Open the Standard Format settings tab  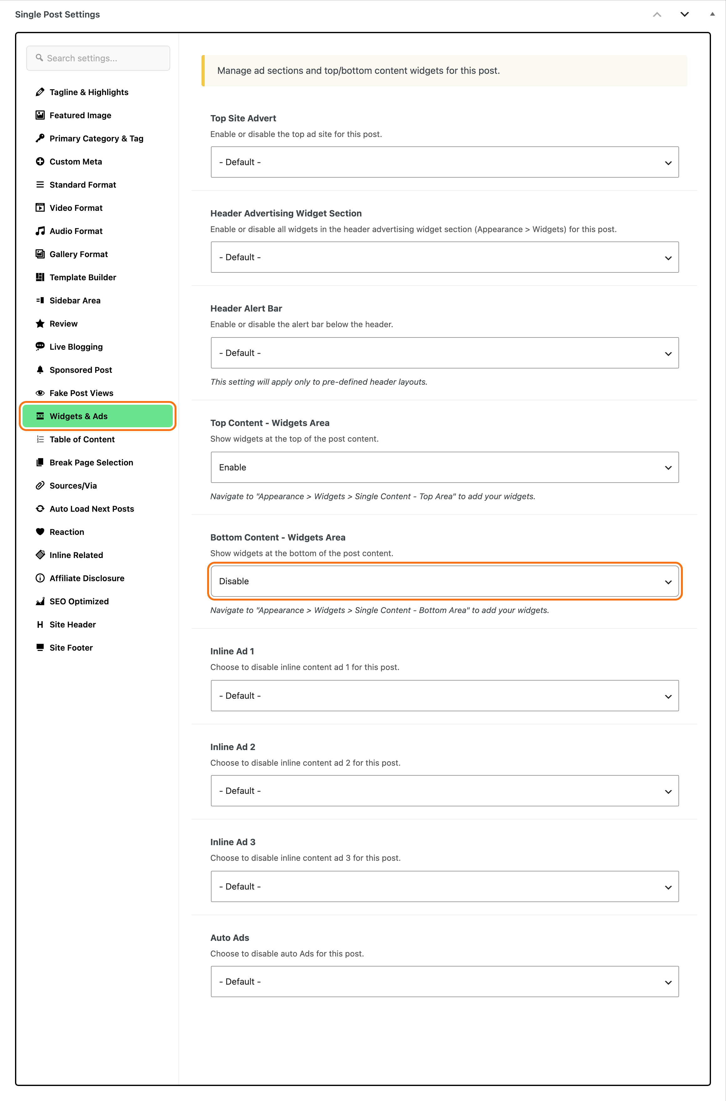click(x=98, y=185)
